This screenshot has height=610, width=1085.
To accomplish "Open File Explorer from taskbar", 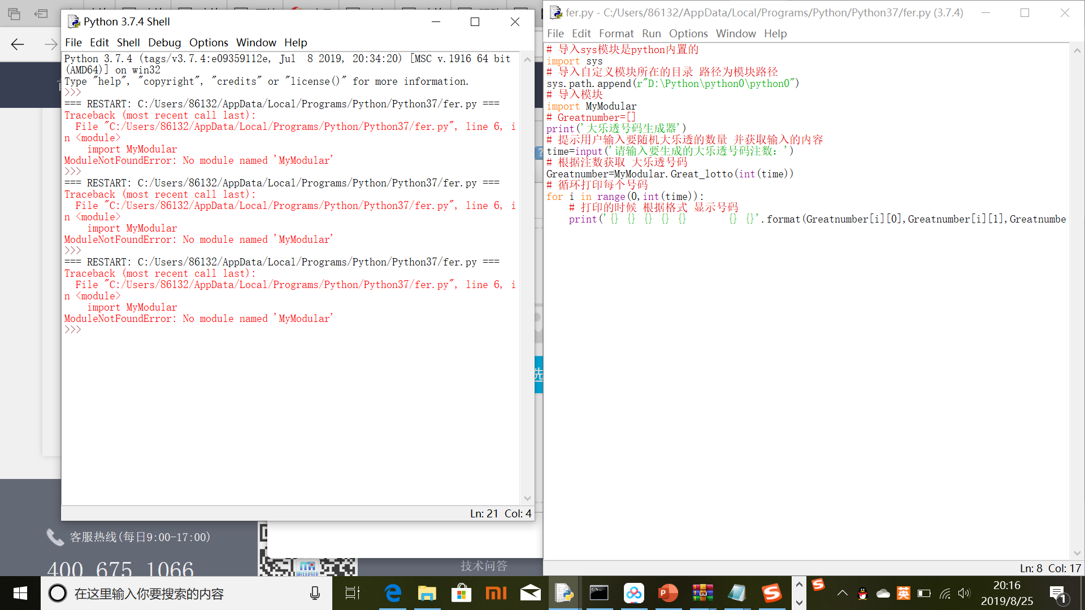I will (427, 593).
